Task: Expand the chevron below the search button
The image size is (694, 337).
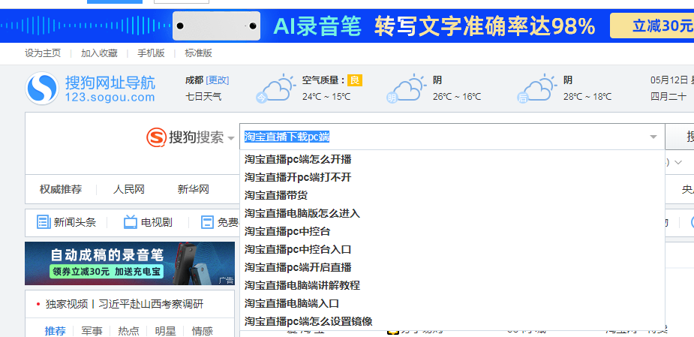Action: [678, 163]
